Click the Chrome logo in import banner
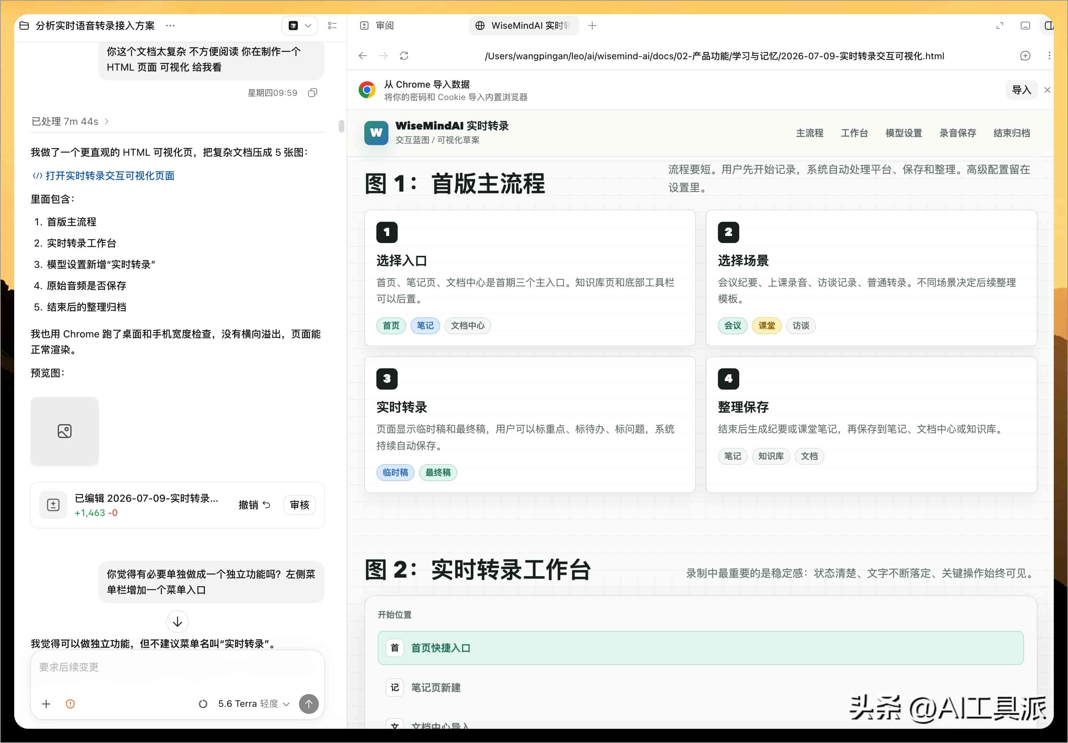The image size is (1068, 743). pyautogui.click(x=367, y=90)
